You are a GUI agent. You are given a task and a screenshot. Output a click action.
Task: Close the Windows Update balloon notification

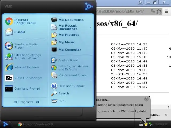point(146,99)
